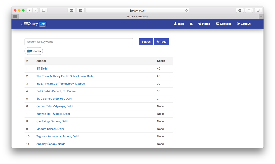
Task: Click the School column header
Action: [41, 61]
